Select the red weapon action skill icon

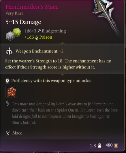pyautogui.click(x=11, y=92)
